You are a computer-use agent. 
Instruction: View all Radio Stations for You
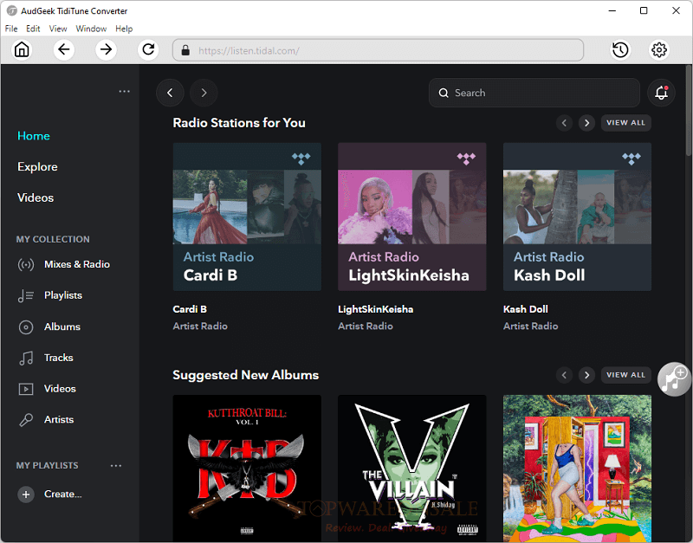(625, 123)
